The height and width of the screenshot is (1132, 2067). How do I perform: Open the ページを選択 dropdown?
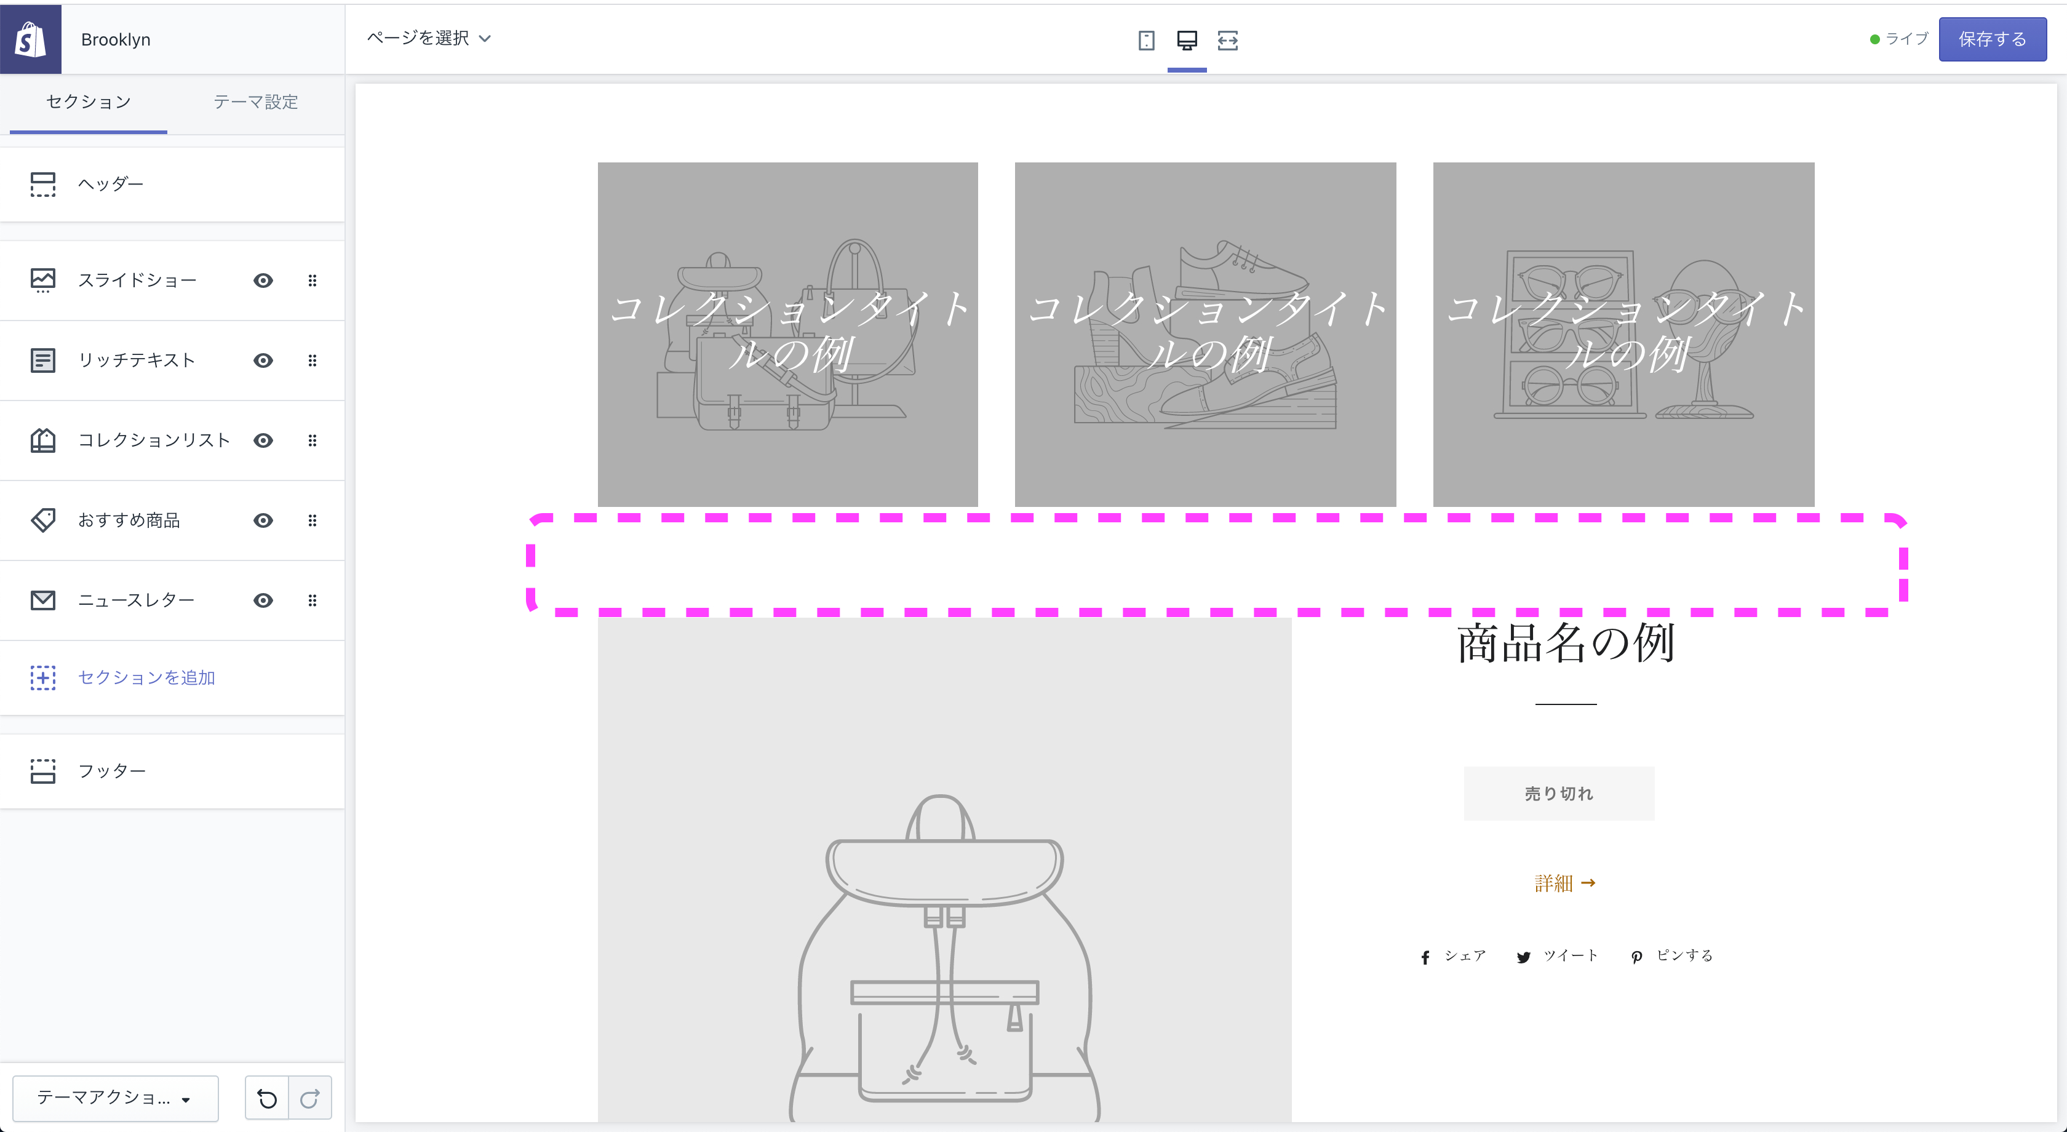(429, 39)
